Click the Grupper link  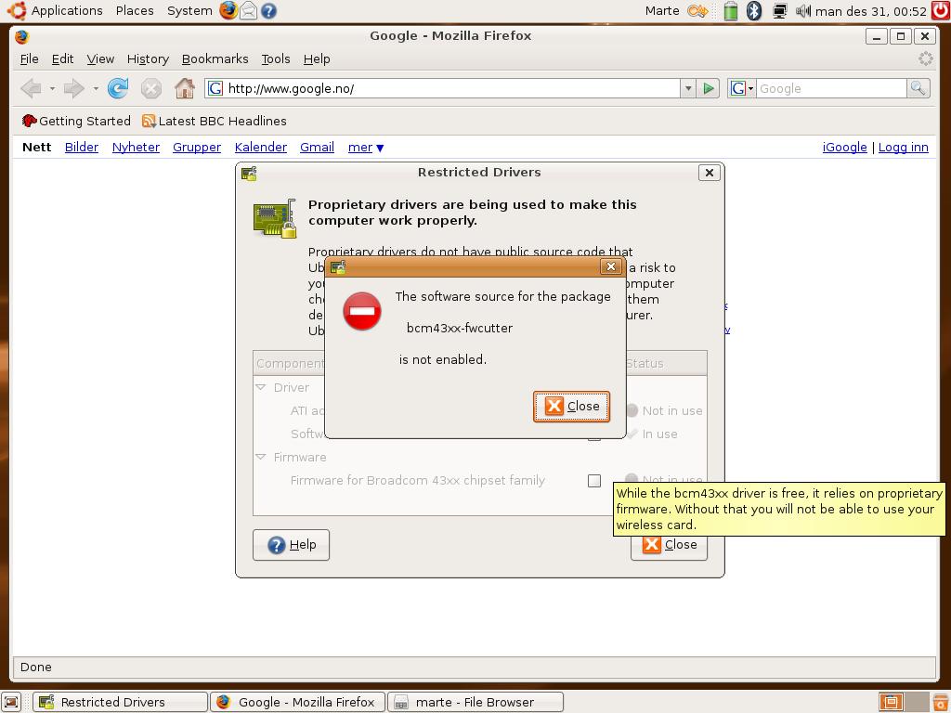pyautogui.click(x=197, y=148)
